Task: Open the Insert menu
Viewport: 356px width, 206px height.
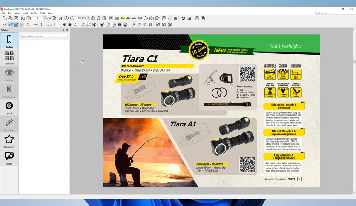Action: (x=25, y=13)
